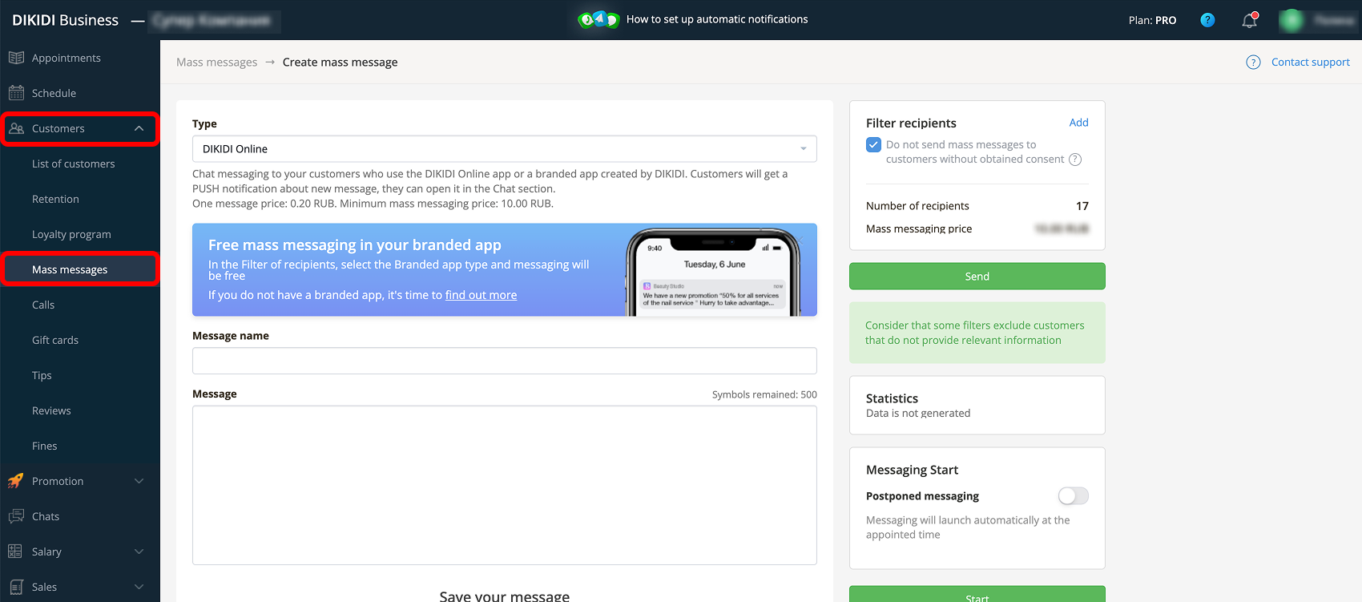
Task: Click inside the Message text area
Action: pos(505,485)
